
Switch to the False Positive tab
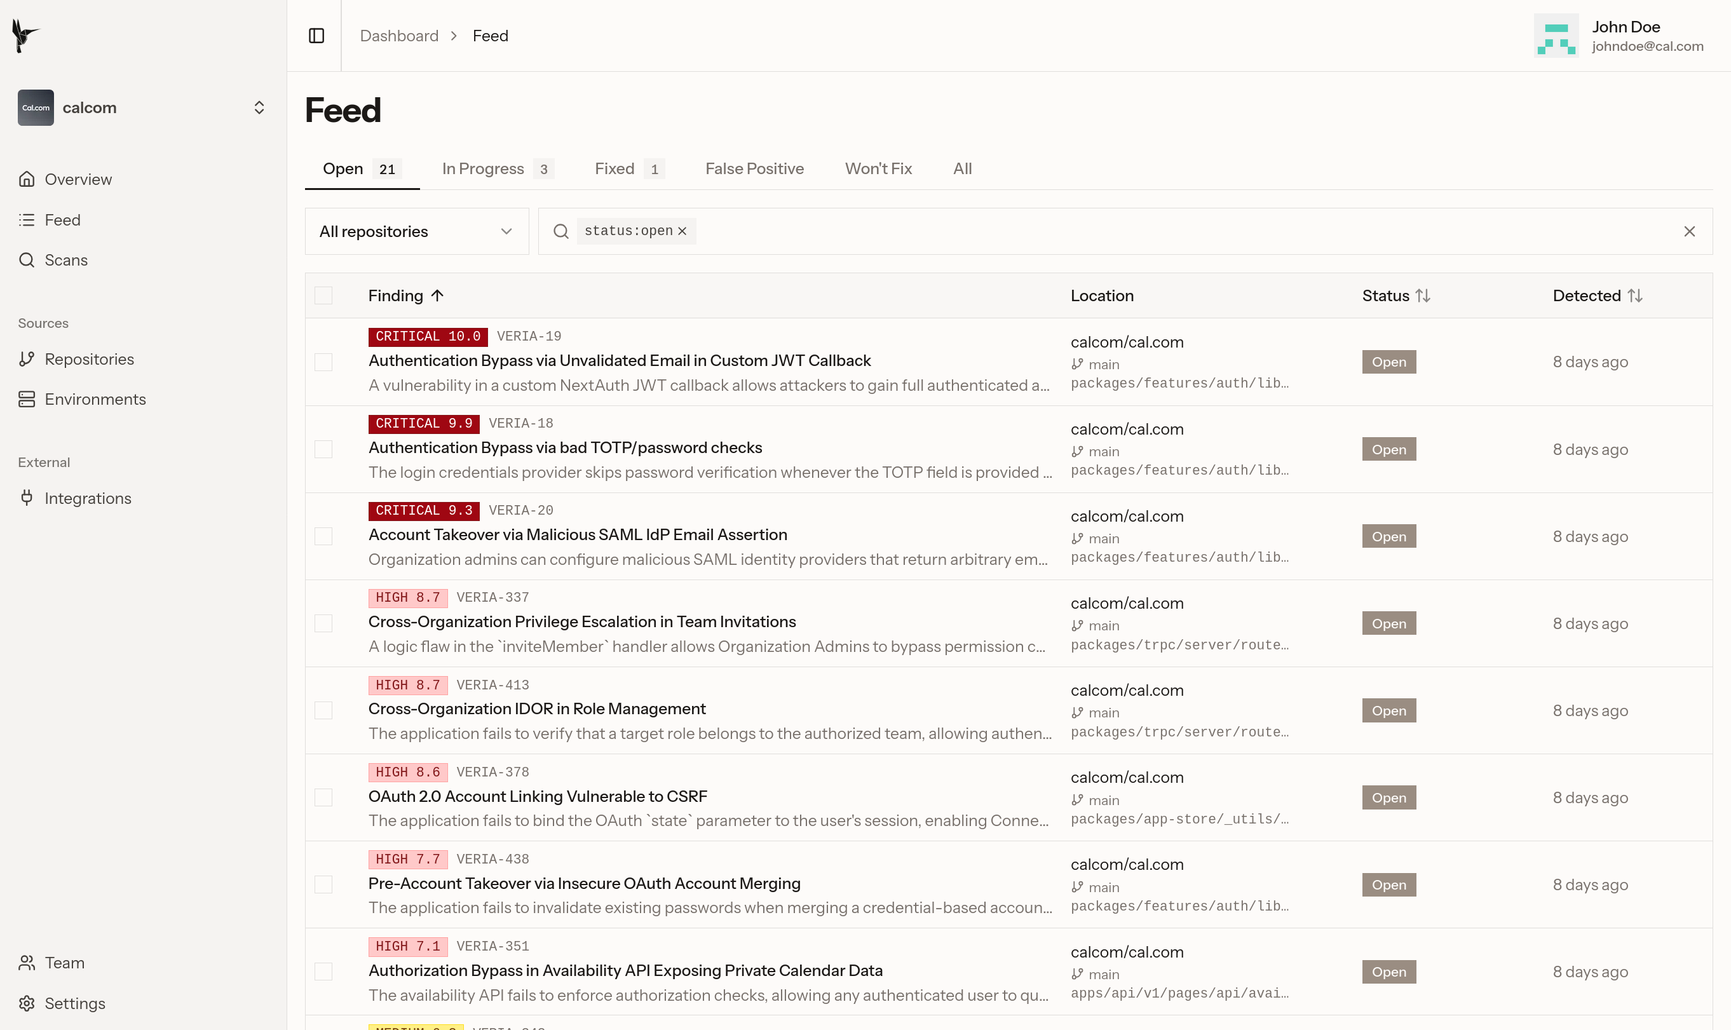pos(754,168)
